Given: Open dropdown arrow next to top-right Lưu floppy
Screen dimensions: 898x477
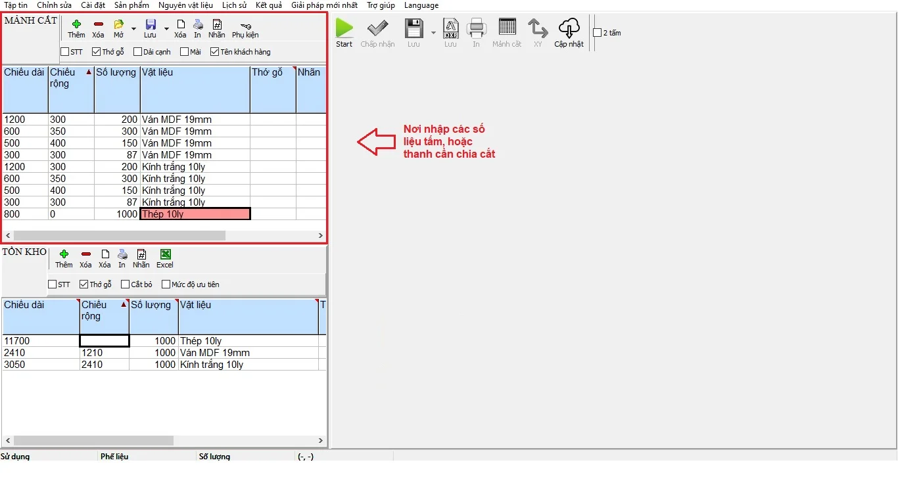Looking at the screenshot, I should coord(433,33).
